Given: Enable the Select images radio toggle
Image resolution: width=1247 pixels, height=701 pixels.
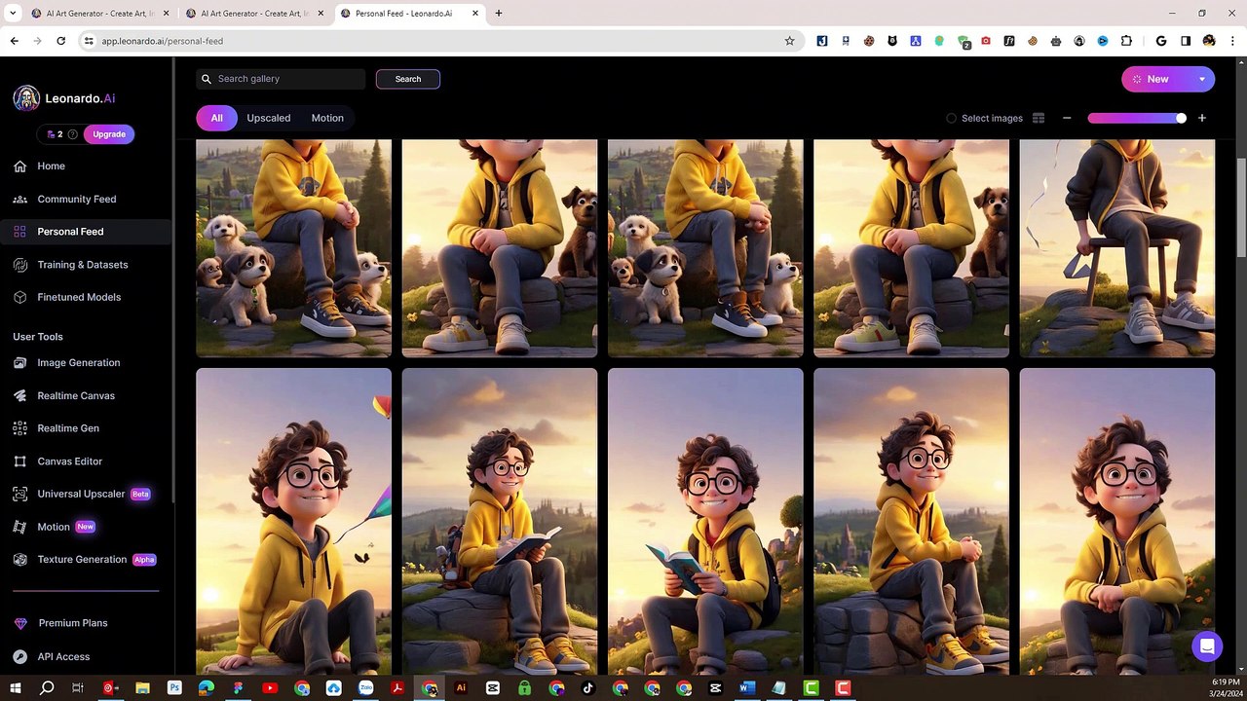Looking at the screenshot, I should click(x=951, y=118).
